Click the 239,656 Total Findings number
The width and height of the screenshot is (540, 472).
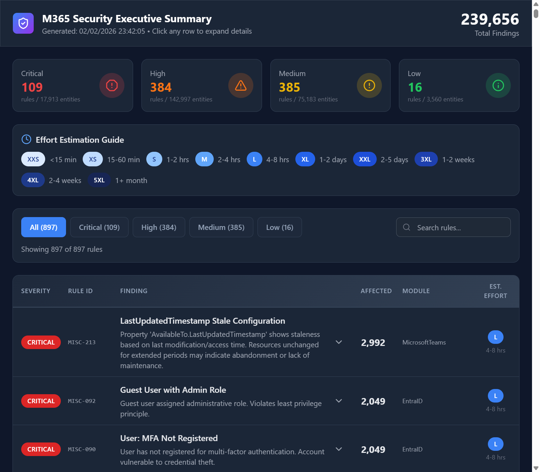pos(490,19)
